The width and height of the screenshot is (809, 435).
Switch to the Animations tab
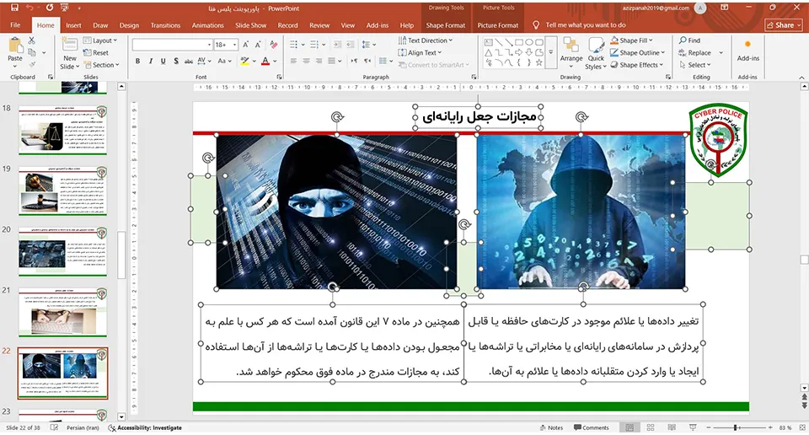click(x=208, y=24)
